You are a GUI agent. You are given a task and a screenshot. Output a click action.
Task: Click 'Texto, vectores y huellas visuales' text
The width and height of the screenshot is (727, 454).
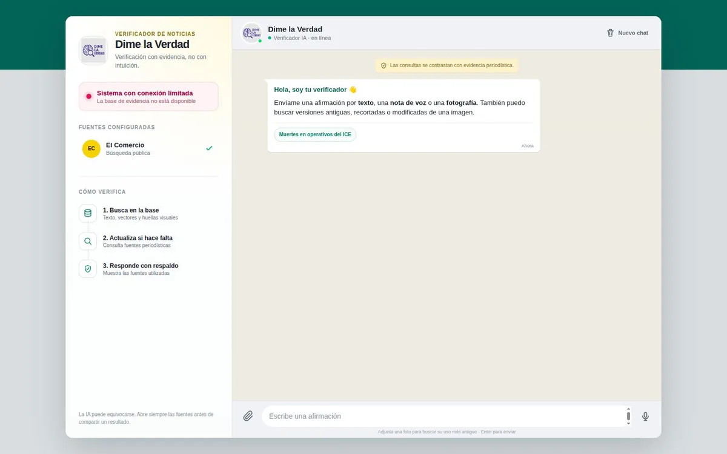click(141, 217)
